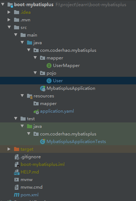
Task: Collapse test com.coderhao.mybatisplus package arrow
Action: coord(29,134)
